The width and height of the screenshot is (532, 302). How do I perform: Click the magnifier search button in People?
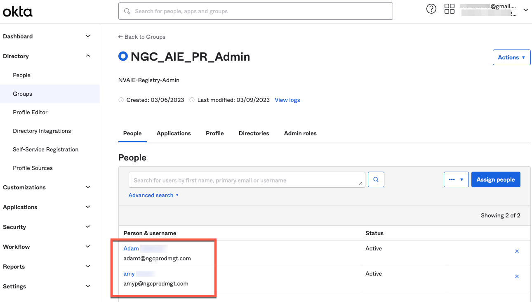pyautogui.click(x=376, y=179)
